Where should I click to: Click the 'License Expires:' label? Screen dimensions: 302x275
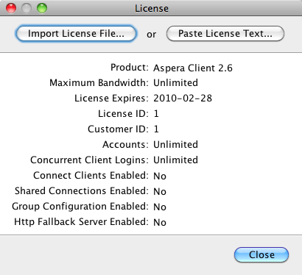pos(112,99)
